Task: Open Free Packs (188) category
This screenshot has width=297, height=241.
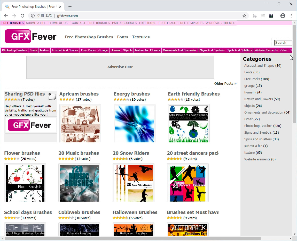Action: tap(256, 79)
